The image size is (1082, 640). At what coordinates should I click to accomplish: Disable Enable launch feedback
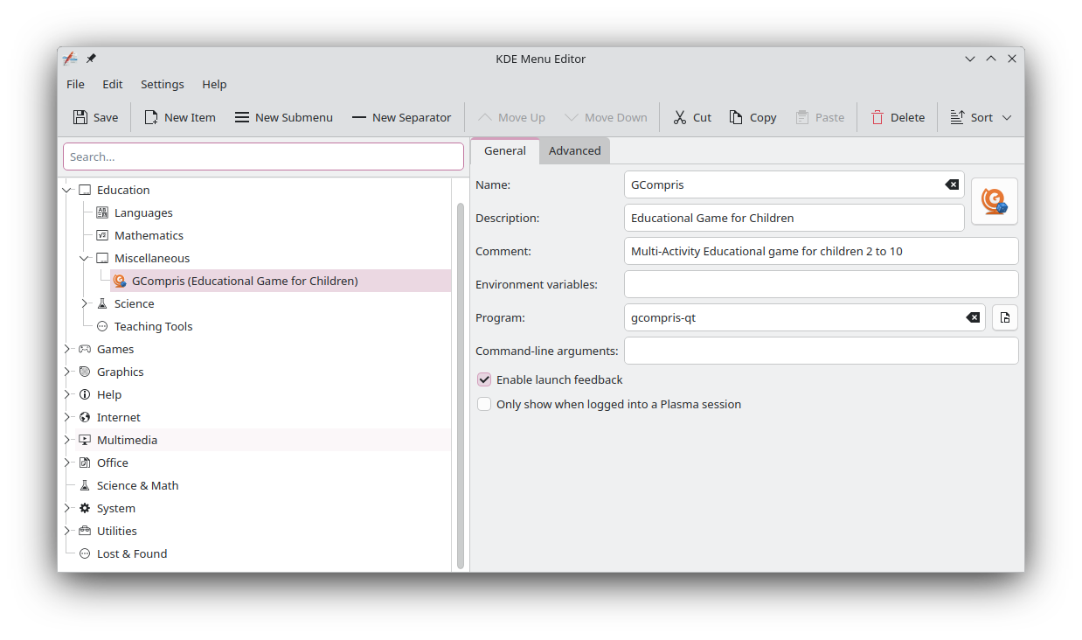click(x=484, y=379)
